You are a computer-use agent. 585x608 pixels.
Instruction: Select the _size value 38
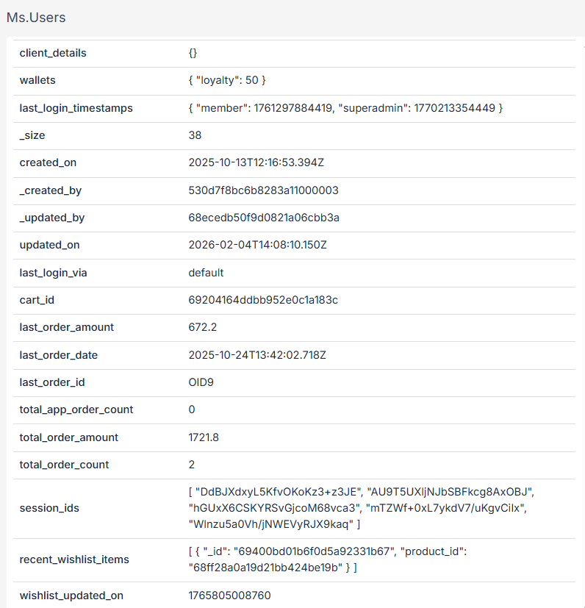(195, 135)
